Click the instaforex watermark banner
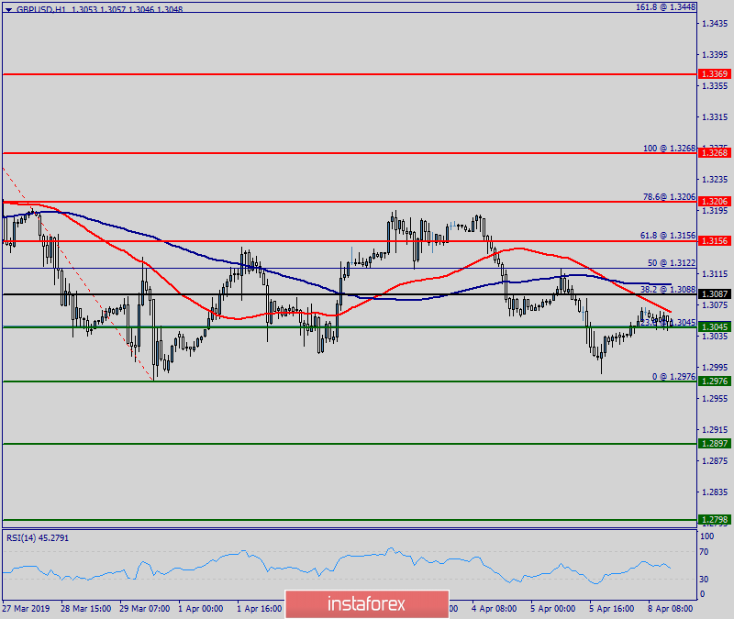734x619 pixels. pos(366,604)
